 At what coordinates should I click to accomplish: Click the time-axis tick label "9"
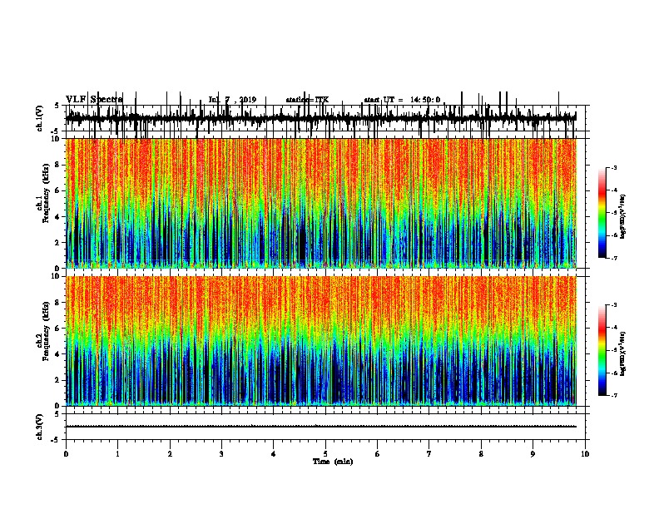tap(533, 454)
